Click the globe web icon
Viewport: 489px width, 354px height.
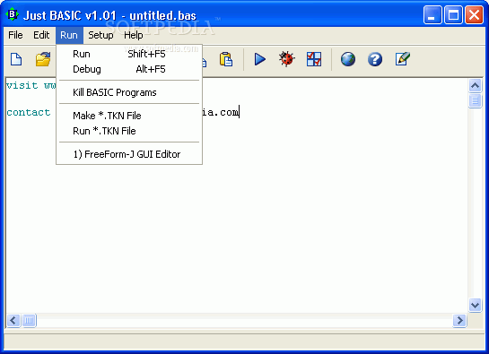(x=348, y=59)
